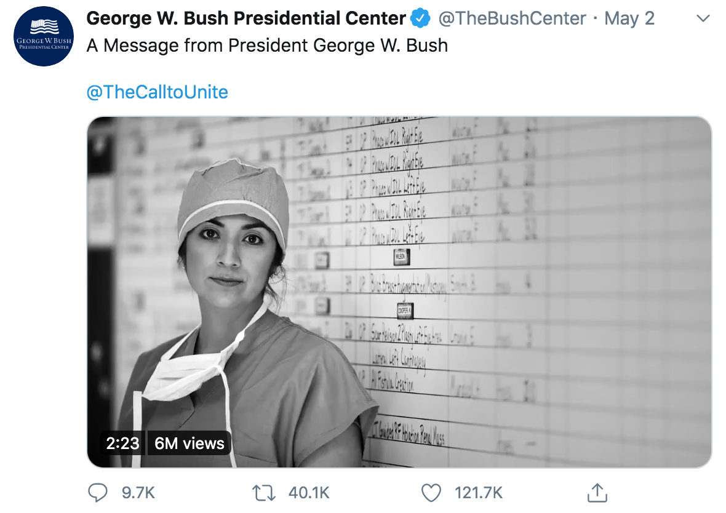This screenshot has height=513, width=726.
Task: Retweet using the arrows icon
Action: [263, 493]
